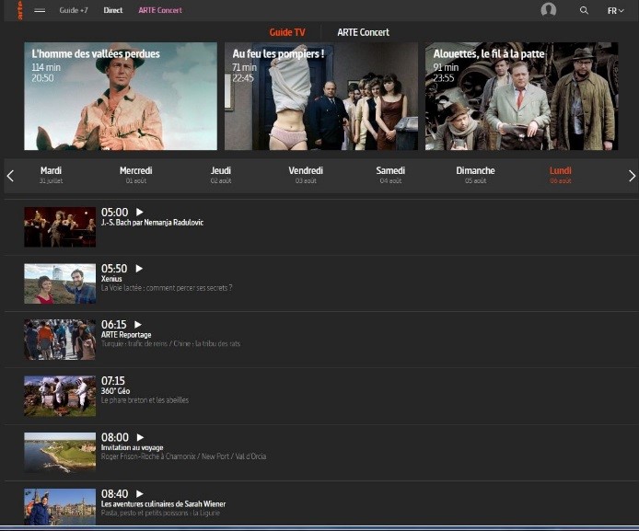Click the search magnifier icon
The image size is (639, 531).
tap(584, 10)
